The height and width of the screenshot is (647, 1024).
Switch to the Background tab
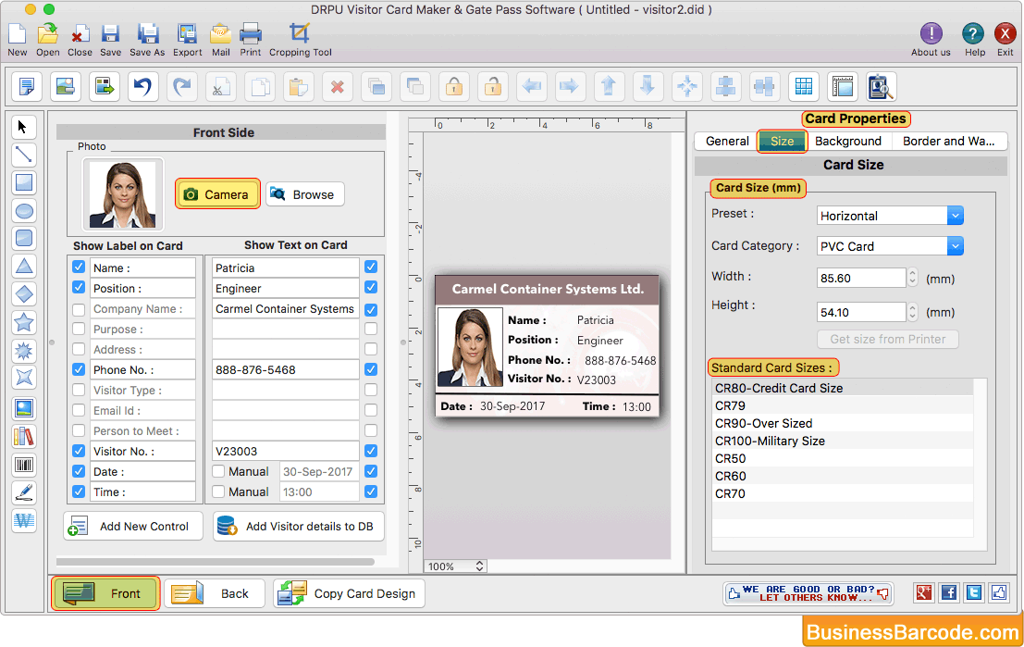coord(847,142)
